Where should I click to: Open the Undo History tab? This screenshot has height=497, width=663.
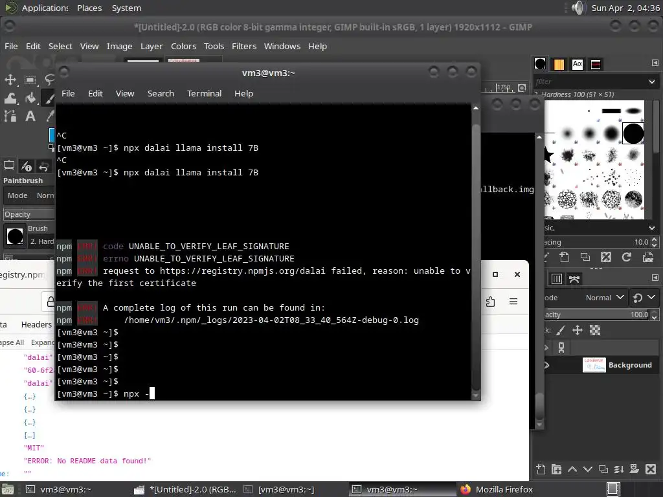point(43,166)
